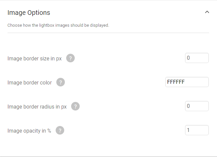The width and height of the screenshot is (217, 157).
Task: Click the 'Image opacity in %' label
Action: point(29,131)
